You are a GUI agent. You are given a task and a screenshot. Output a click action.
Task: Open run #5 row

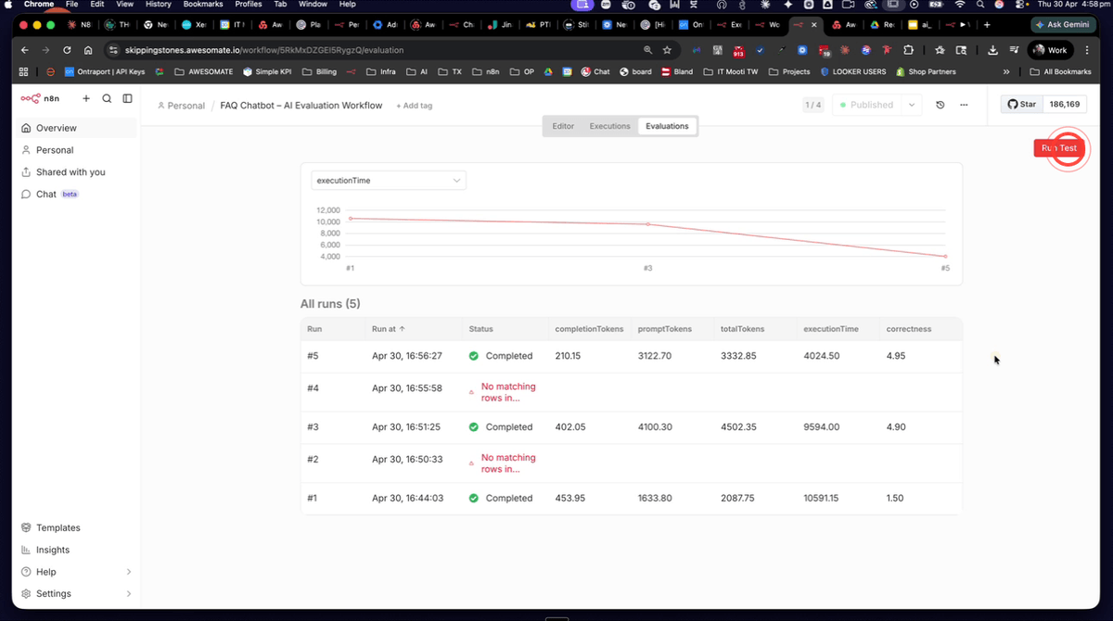pyautogui.click(x=631, y=356)
